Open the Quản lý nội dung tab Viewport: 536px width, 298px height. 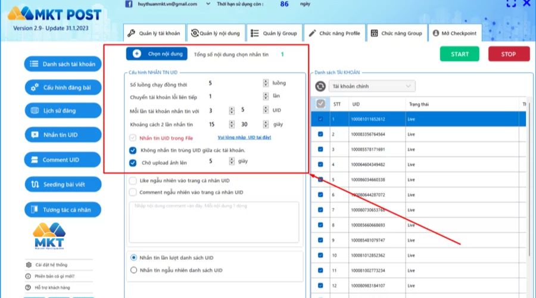pyautogui.click(x=216, y=33)
